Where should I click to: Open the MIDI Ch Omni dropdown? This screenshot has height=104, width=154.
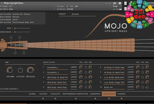coord(54,9)
